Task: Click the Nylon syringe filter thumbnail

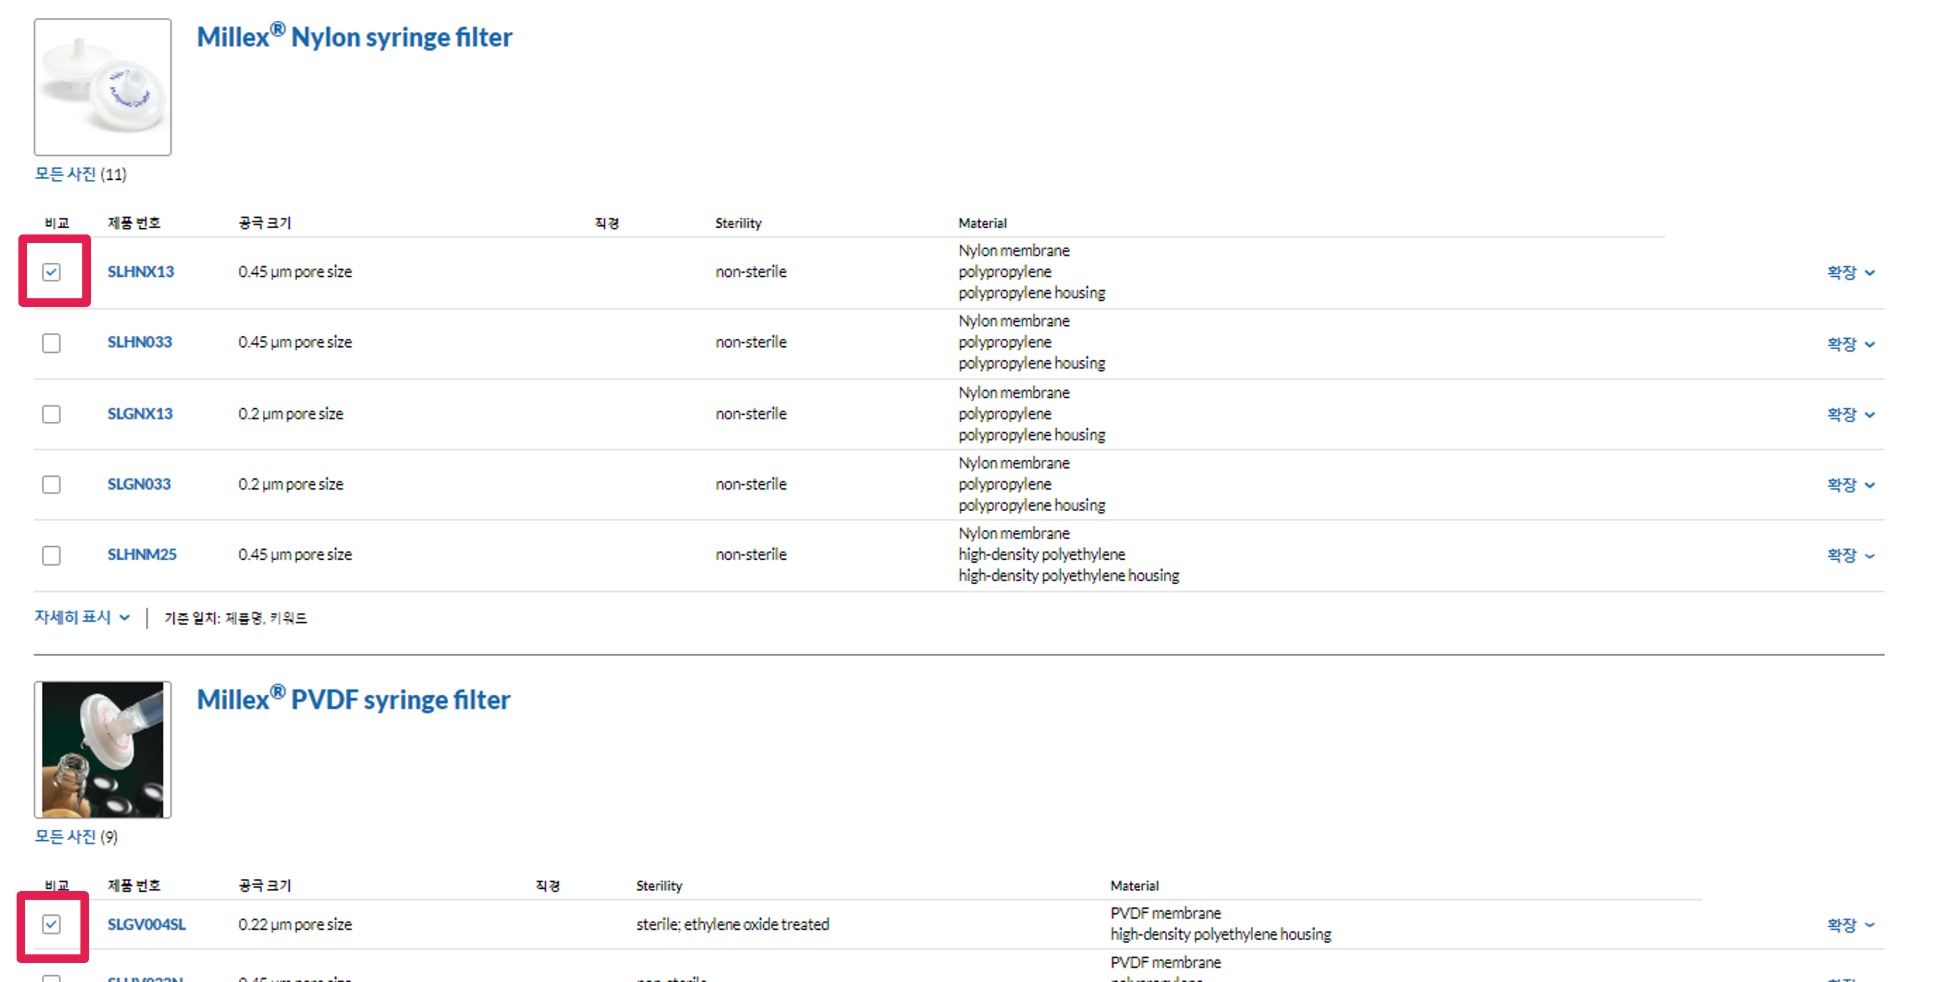Action: pos(103,87)
